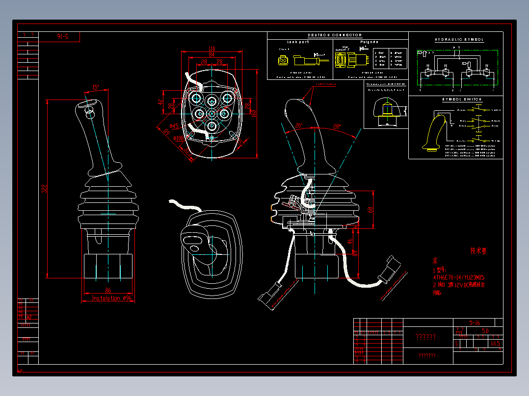The height and width of the screenshot is (396, 529).
Task: Click the red leader note above the handle
Action: pos(325,84)
